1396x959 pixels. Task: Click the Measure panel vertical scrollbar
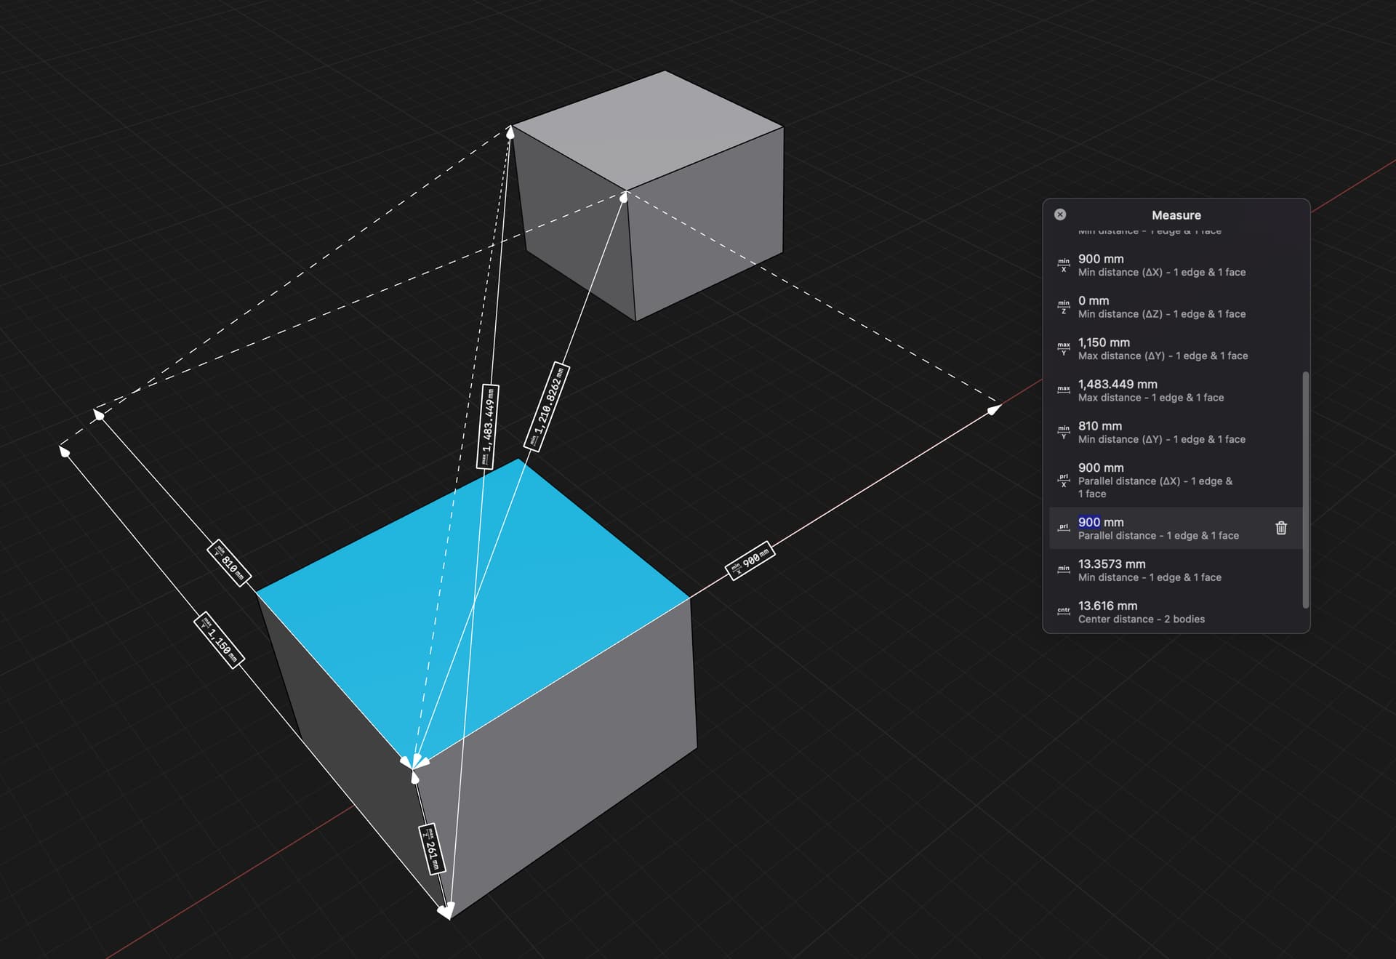point(1306,490)
